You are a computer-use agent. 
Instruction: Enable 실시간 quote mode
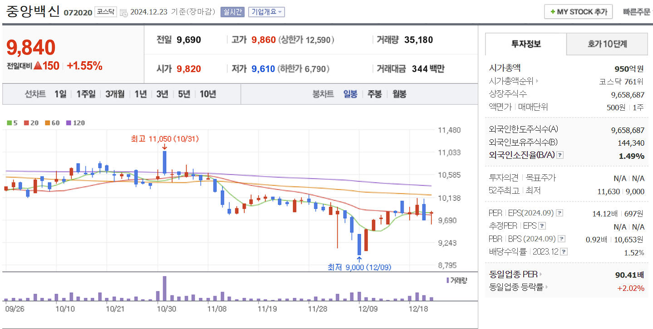point(232,12)
